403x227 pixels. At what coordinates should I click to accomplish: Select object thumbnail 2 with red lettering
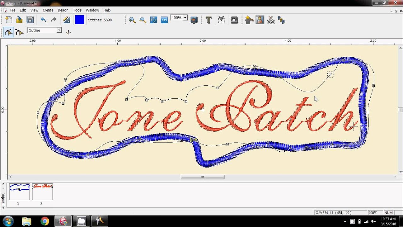[x=43, y=192]
